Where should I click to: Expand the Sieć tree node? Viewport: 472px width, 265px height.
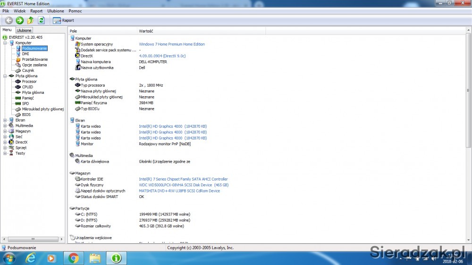point(5,137)
